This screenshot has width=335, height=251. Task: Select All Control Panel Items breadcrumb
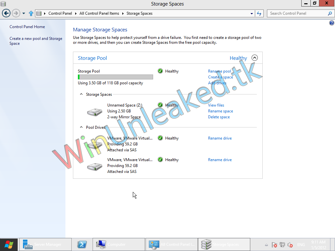pyautogui.click(x=99, y=13)
